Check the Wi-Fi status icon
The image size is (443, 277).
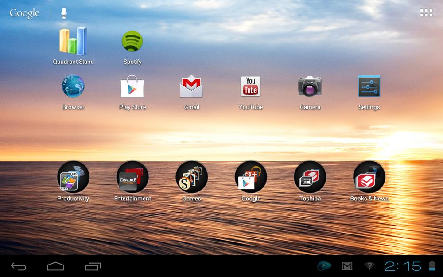[369, 266]
